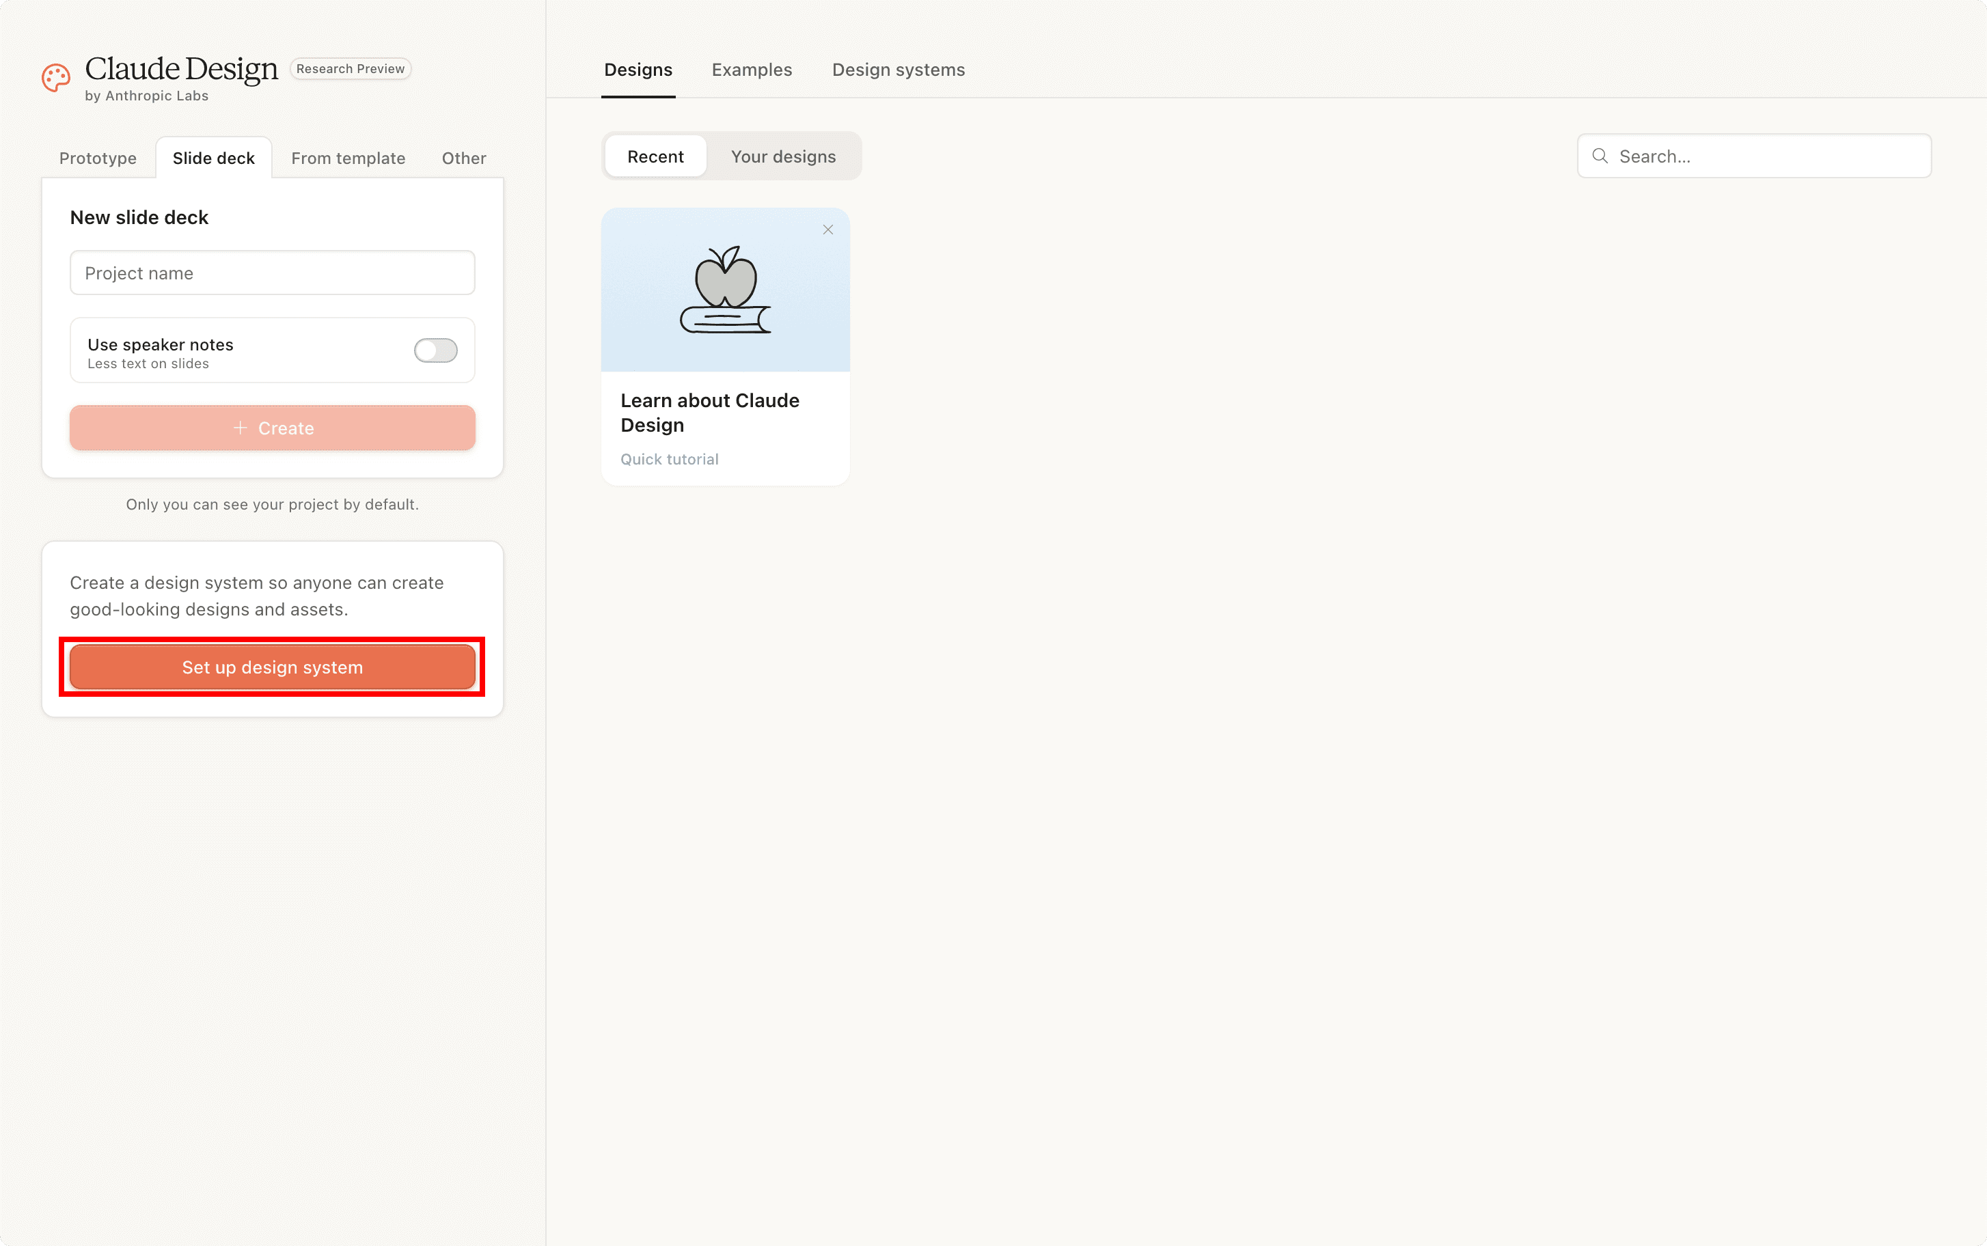1987x1246 pixels.
Task: Switch to the Prototype tab
Action: (98, 158)
